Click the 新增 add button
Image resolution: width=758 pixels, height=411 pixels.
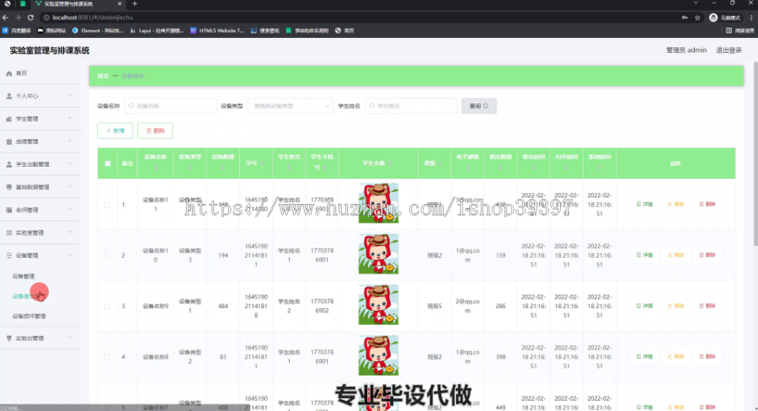[x=115, y=131]
